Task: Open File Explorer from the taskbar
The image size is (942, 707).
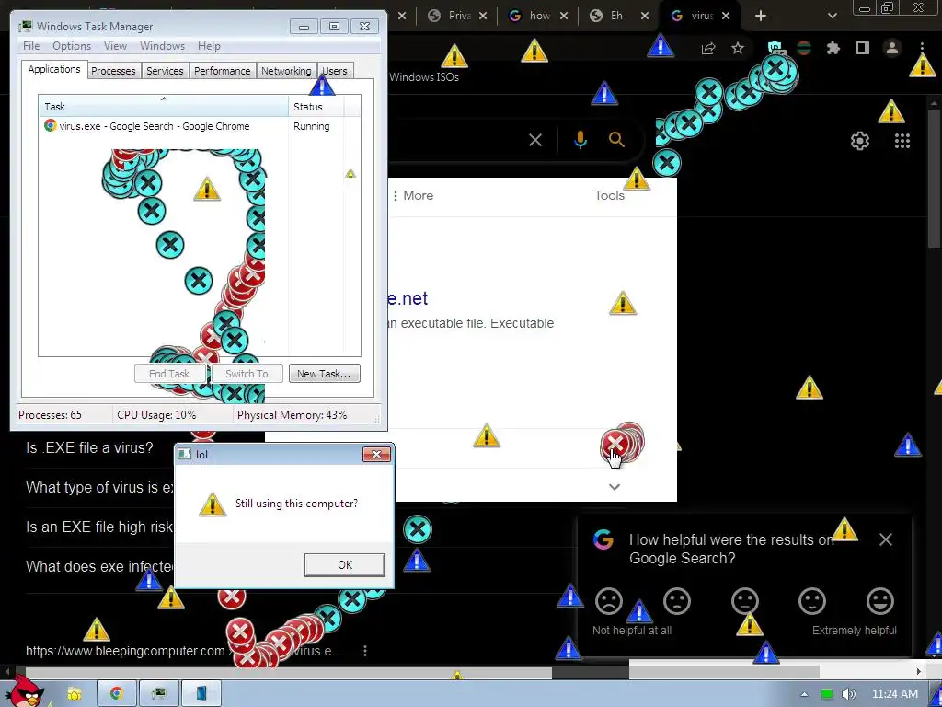Action: point(74,694)
